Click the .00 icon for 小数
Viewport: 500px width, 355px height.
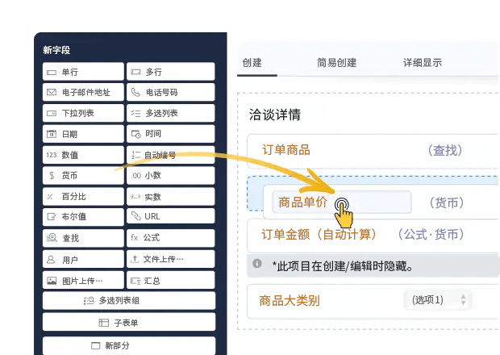pos(135,175)
